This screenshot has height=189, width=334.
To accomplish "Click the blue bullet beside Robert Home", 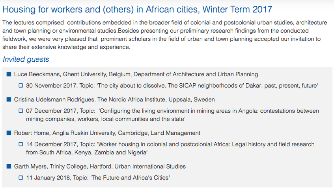I will coord(9,133).
